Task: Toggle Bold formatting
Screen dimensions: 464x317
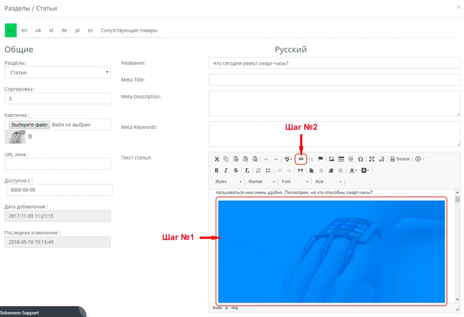Action: pos(217,170)
